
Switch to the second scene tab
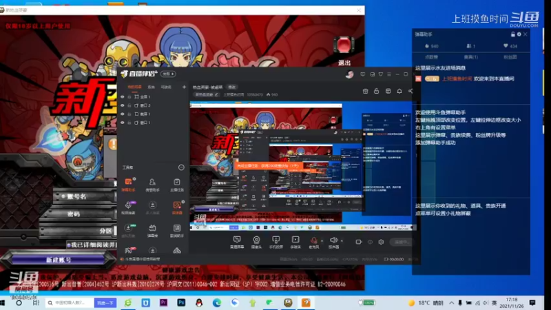click(x=152, y=87)
